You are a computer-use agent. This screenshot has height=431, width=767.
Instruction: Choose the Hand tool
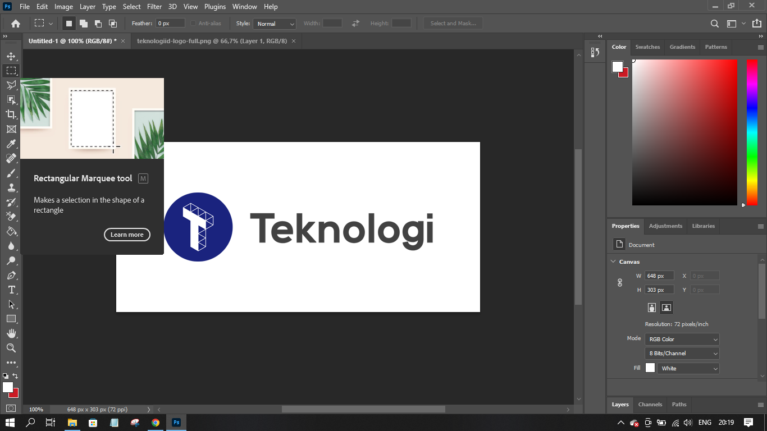(x=11, y=333)
